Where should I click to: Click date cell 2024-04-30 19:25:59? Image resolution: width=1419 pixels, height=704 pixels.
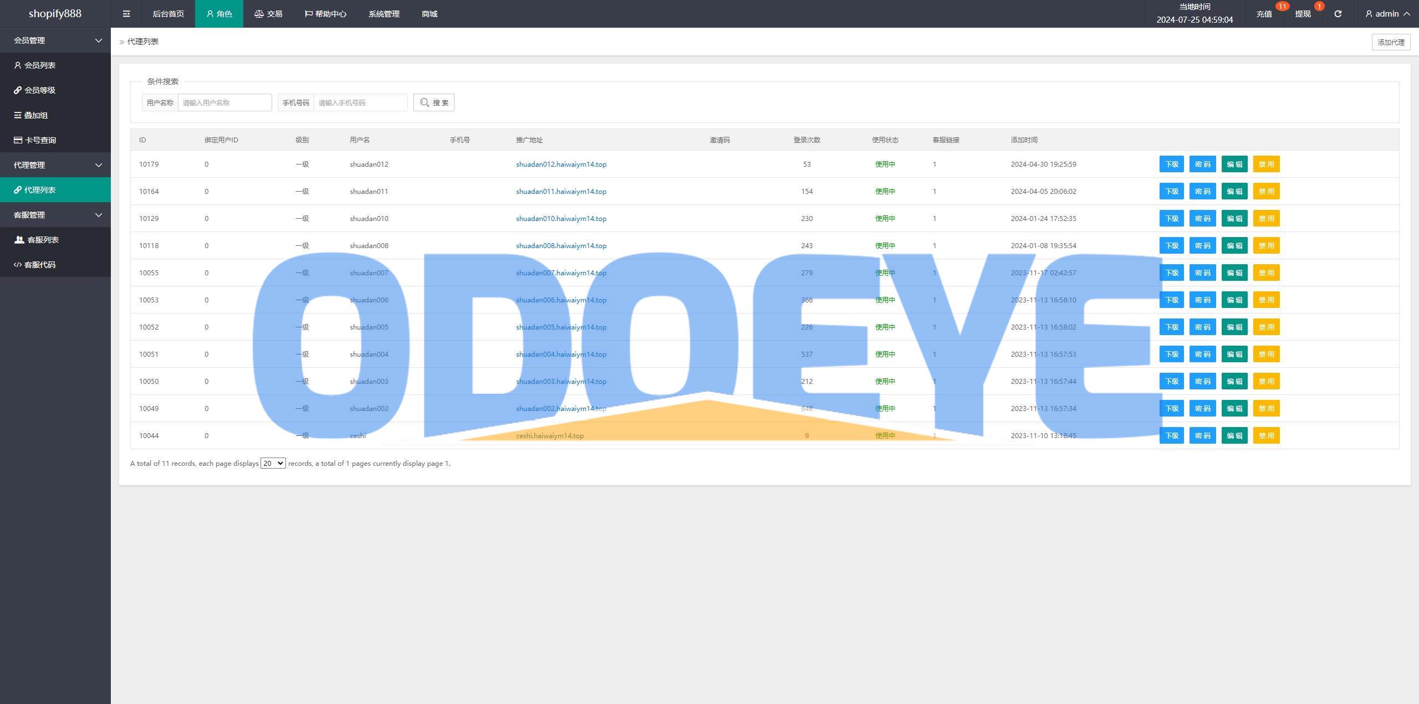(1043, 164)
